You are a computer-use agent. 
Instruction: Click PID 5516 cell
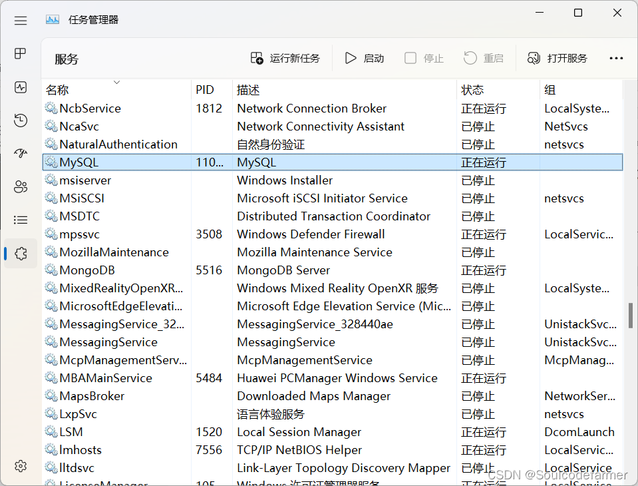(209, 270)
